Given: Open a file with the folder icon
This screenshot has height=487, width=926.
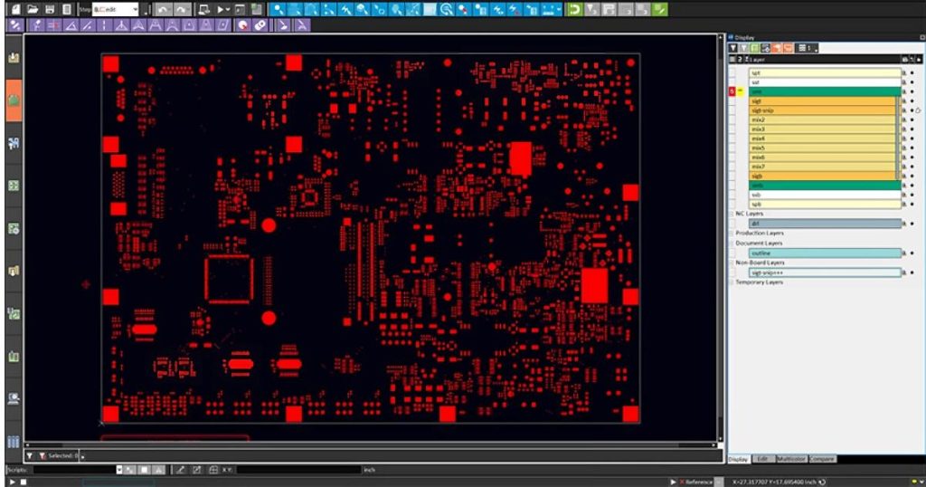Looking at the screenshot, I should click(x=33, y=9).
